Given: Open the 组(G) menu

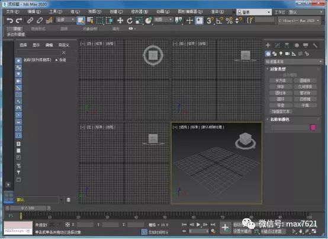Looking at the screenshot, I should [75, 12].
